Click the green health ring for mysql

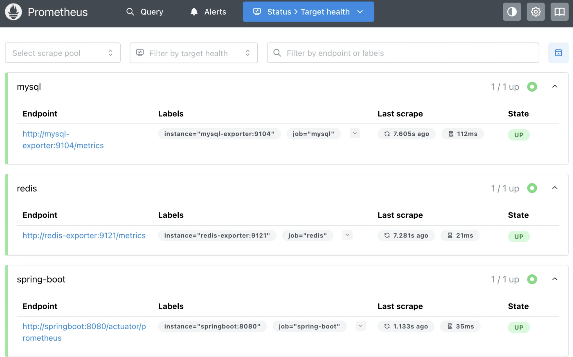(x=532, y=87)
